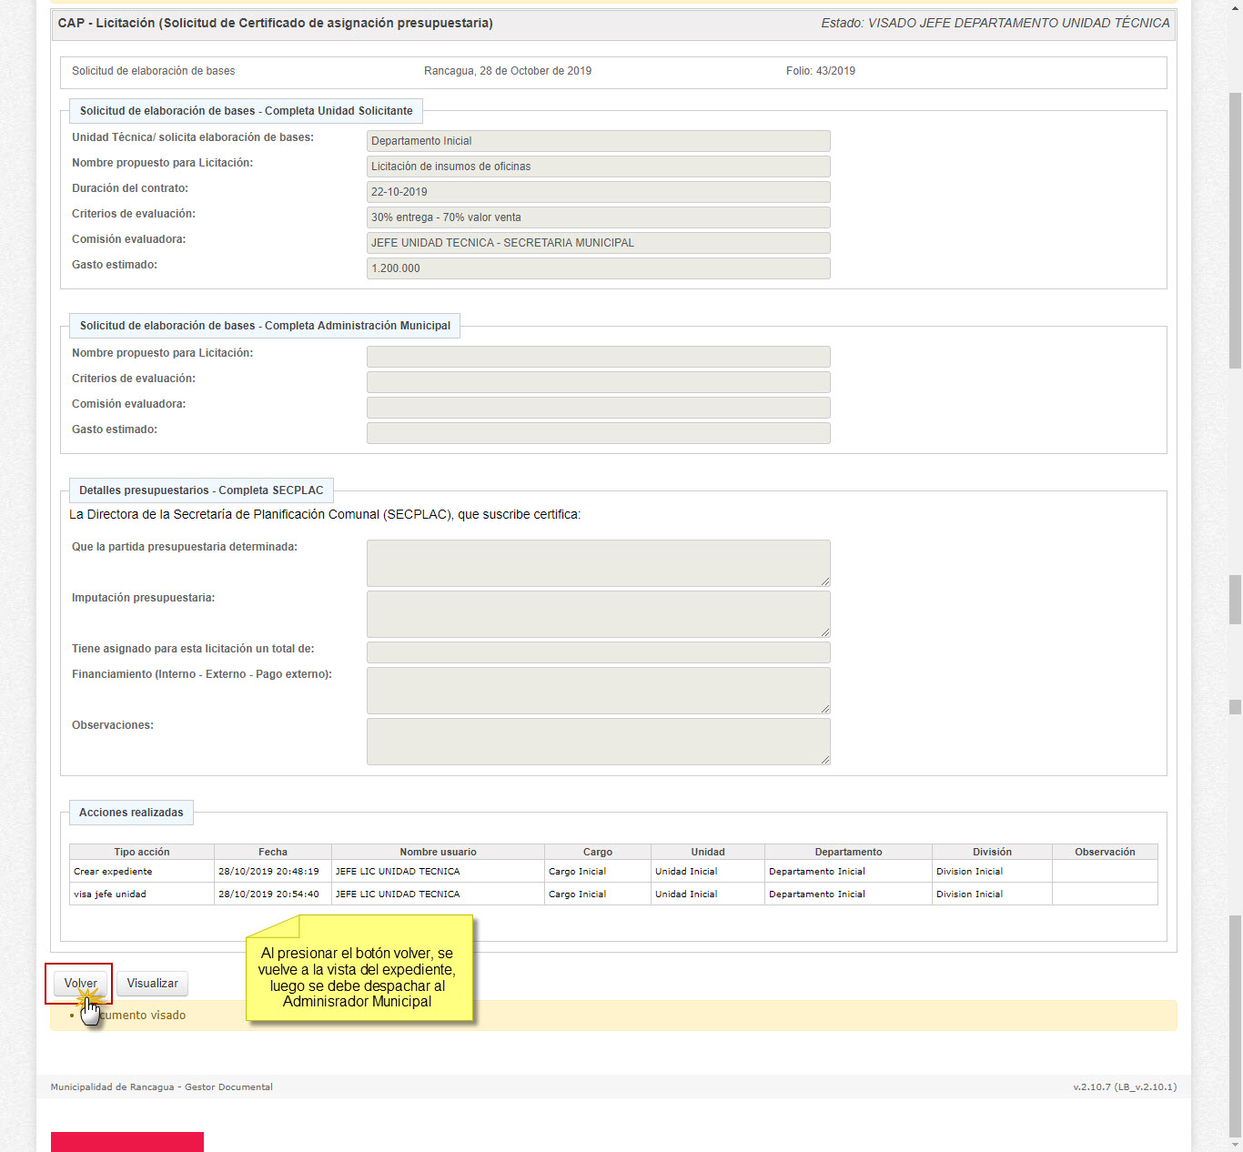Click 'Completa Administración Municipal' section legend
Screen dimensions: 1243x1152
265,326
